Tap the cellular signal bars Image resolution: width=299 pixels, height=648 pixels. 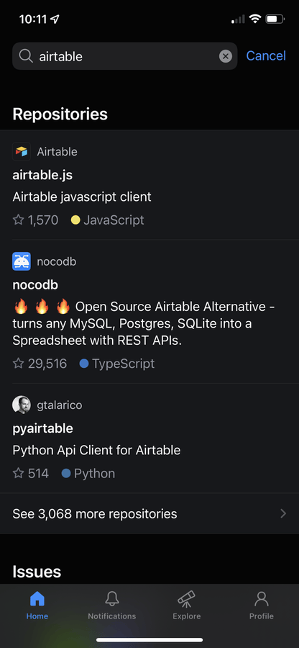click(238, 19)
